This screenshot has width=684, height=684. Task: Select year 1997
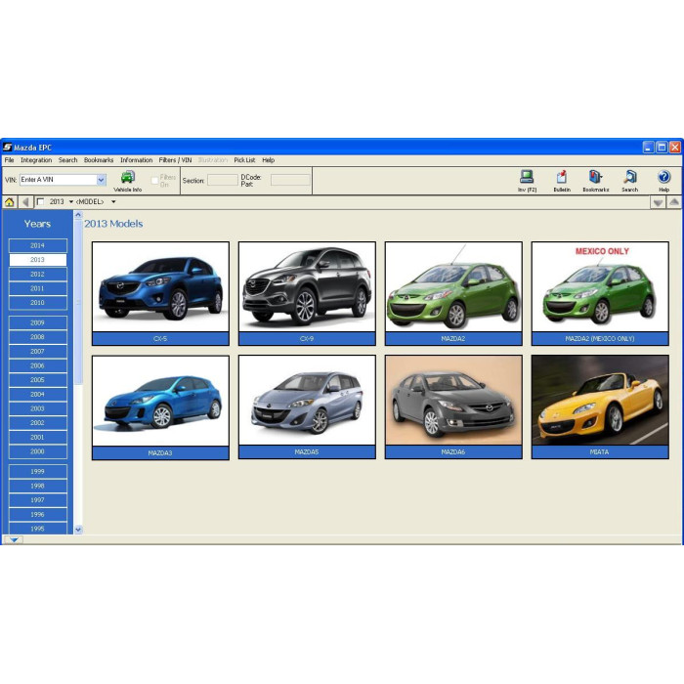coord(37,500)
